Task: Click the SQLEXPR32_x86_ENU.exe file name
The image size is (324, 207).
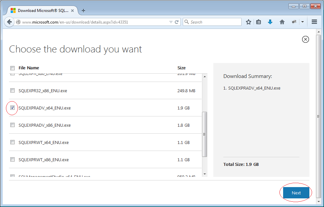Action: 43,91
